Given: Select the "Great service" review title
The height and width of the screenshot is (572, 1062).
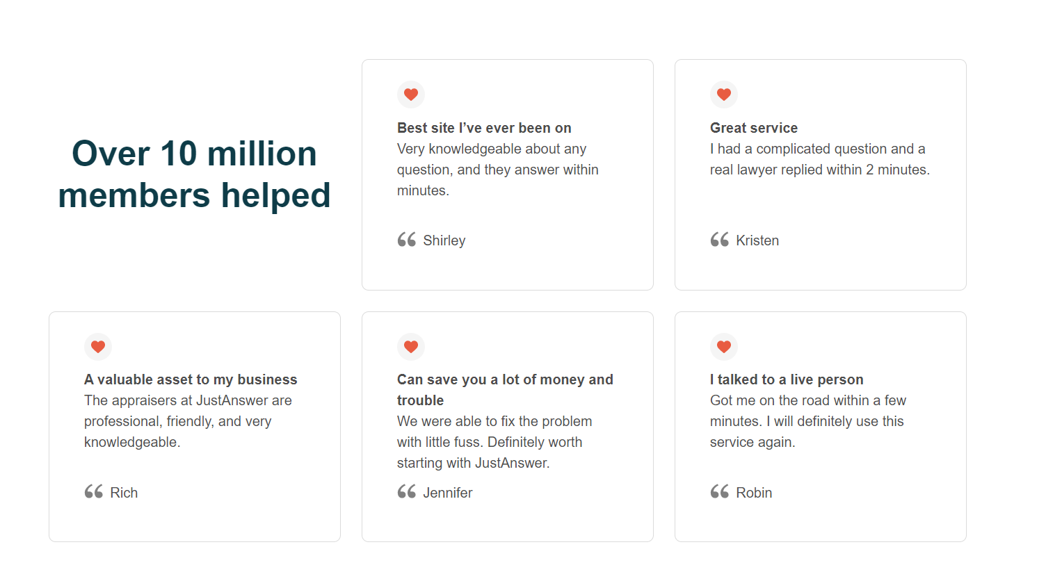Looking at the screenshot, I should point(754,128).
